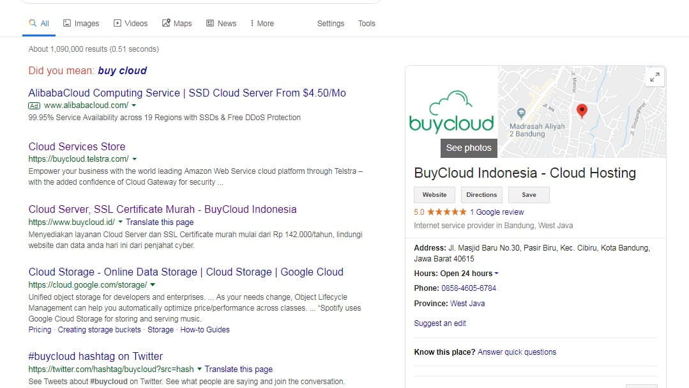Click the red location pin on map
Image resolution: width=689 pixels, height=388 pixels.
[582, 111]
